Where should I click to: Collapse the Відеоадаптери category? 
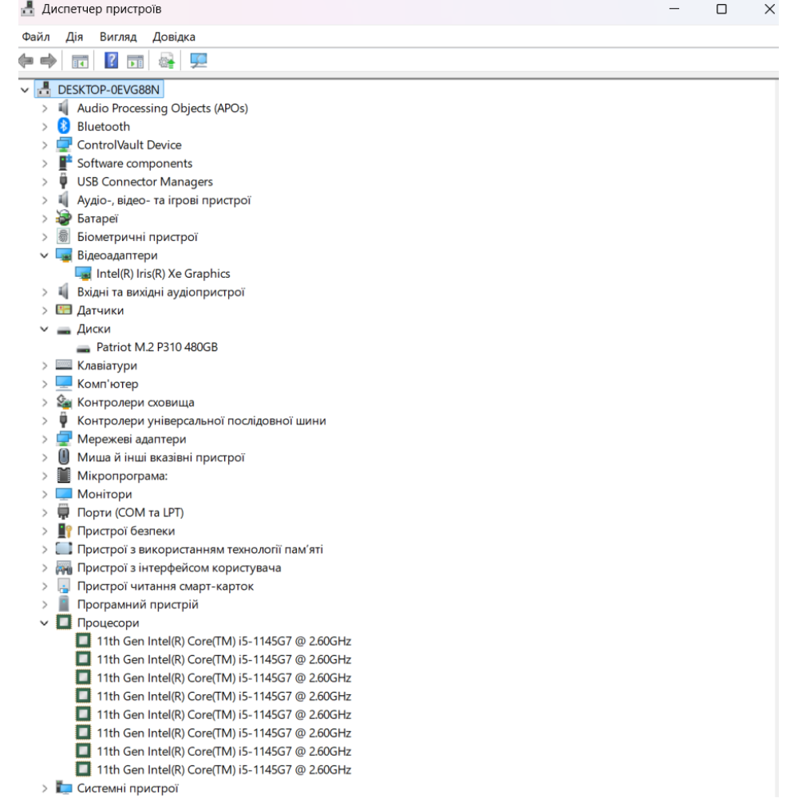coord(45,255)
